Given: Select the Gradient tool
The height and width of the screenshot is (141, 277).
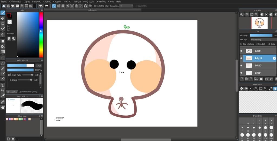Looking at the screenshot, I should tap(3, 52).
